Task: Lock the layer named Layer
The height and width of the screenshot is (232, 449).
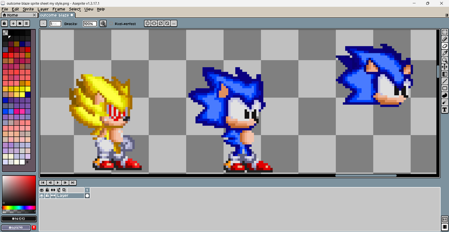Action: point(47,196)
